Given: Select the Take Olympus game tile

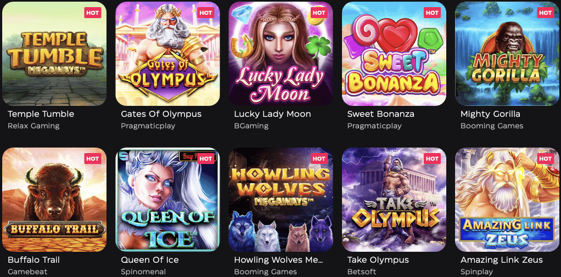Looking at the screenshot, I should click(x=394, y=200).
